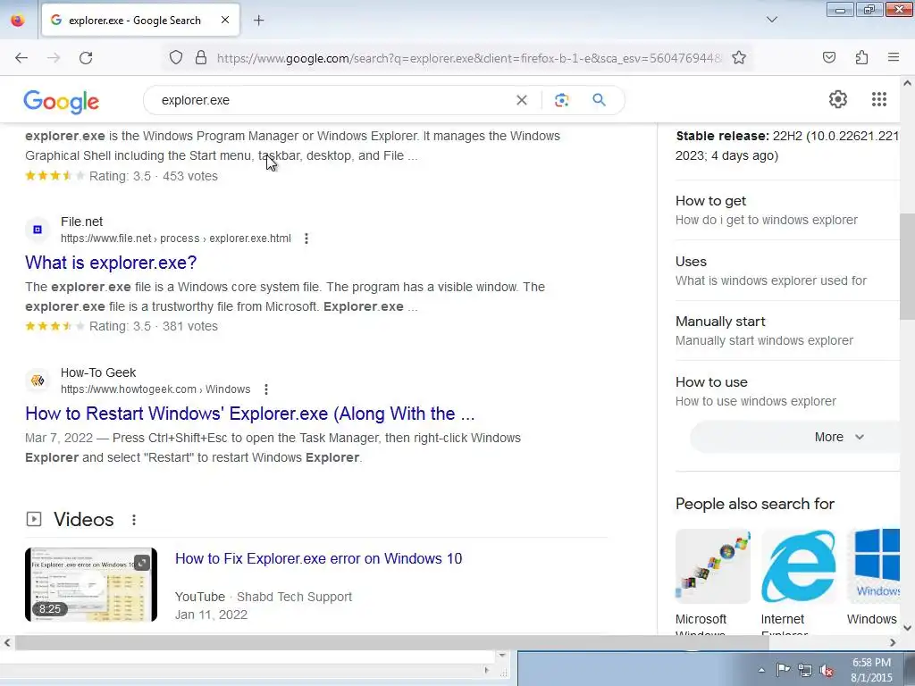Image resolution: width=915 pixels, height=686 pixels.
Task: Click the 'YouTube · Shabd Tech Support' text
Action: tap(264, 597)
